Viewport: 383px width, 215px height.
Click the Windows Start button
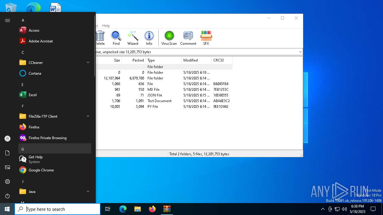[7, 209]
